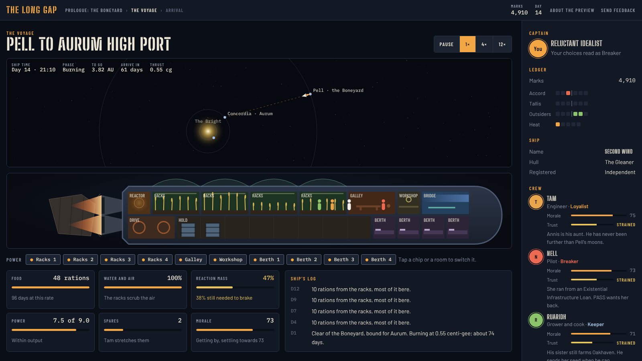Click Nell's crew avatar
Screen dimensions: 642x361
tap(536, 257)
